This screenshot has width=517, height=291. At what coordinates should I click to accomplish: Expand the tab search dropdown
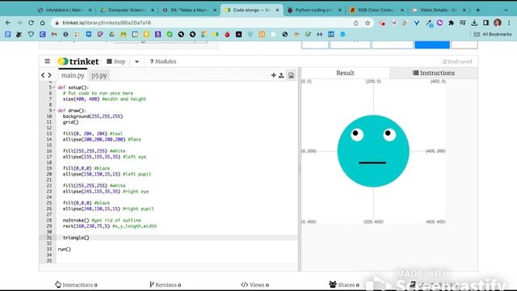coord(506,11)
